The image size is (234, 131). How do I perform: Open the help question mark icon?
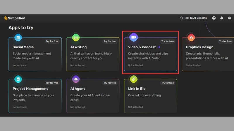point(214,18)
